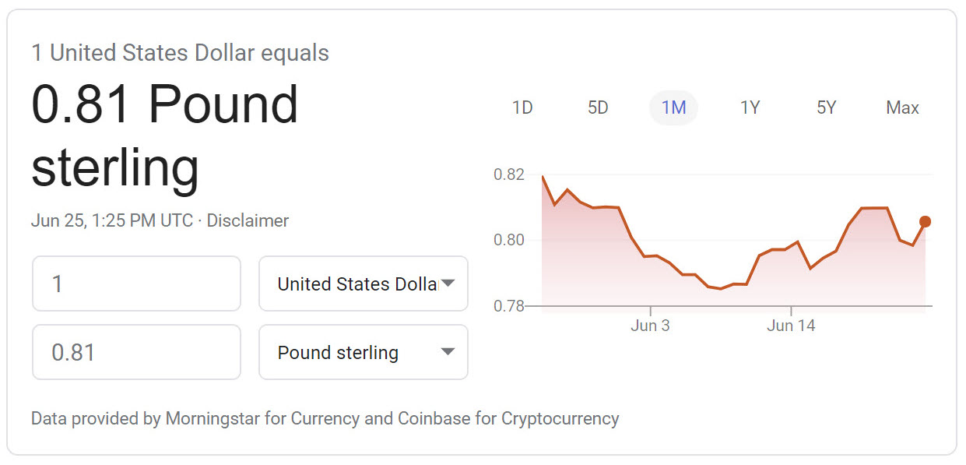Click the 0.78 y-axis label

coord(508,306)
